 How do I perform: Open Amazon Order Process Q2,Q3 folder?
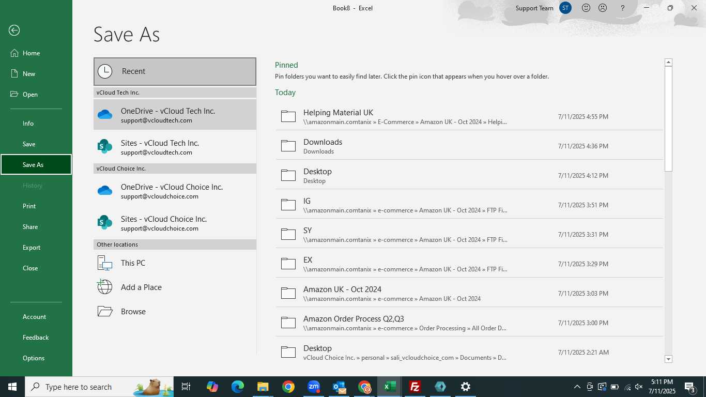[469, 323]
